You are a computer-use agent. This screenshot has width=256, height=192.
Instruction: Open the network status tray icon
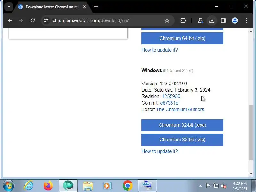pyautogui.click(x=216, y=186)
